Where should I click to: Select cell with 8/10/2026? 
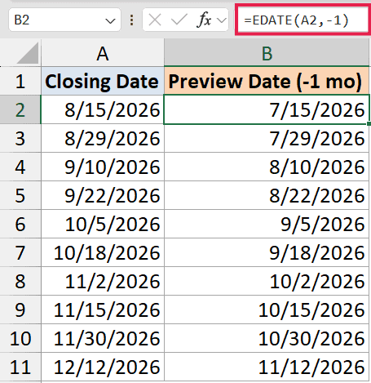tap(267, 167)
